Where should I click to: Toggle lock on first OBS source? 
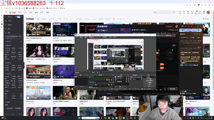(128, 77)
